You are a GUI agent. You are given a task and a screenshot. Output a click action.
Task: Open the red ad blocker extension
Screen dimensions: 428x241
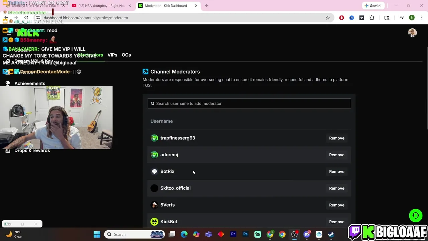(x=341, y=18)
